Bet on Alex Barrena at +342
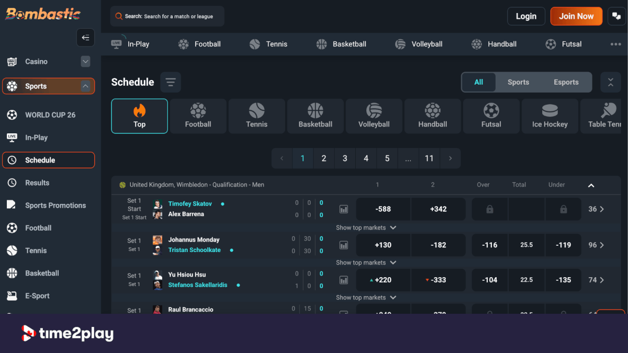The image size is (628, 353). (x=439, y=209)
